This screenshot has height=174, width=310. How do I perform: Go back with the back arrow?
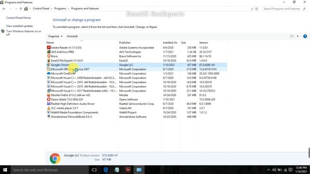(4, 9)
